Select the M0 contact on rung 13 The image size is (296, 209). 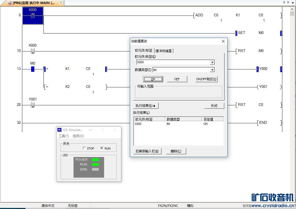[x=33, y=69]
